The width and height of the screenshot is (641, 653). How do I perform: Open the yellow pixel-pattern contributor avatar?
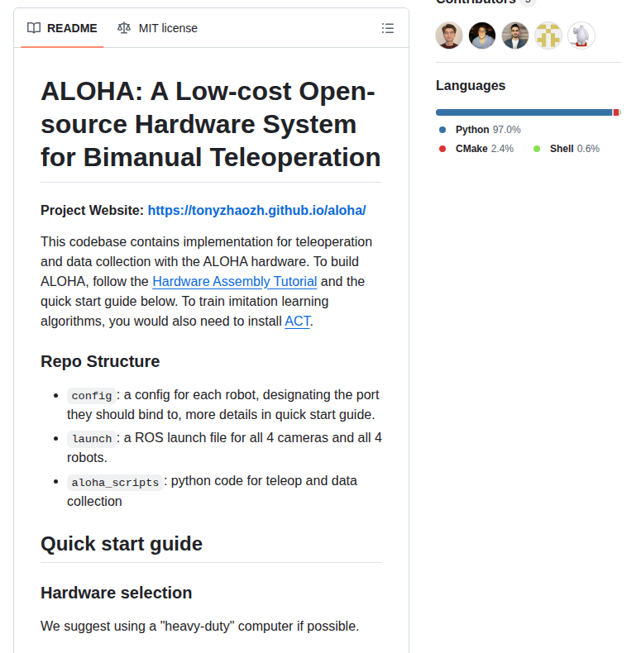pos(548,36)
